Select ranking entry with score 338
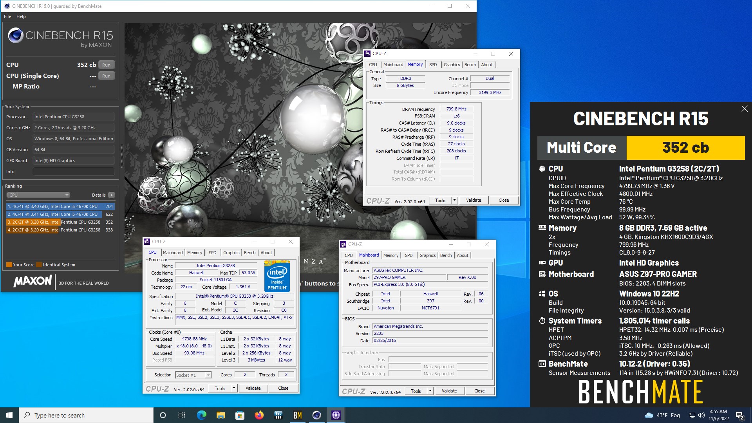 [x=61, y=230]
